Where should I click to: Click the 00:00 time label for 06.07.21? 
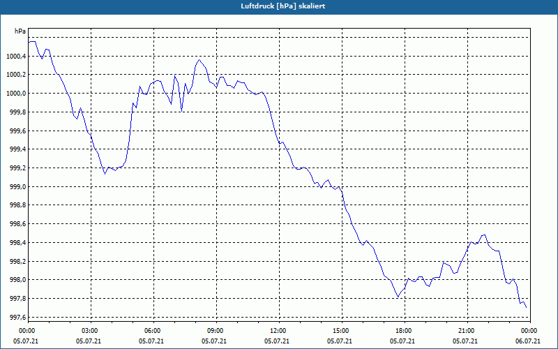[528, 330]
